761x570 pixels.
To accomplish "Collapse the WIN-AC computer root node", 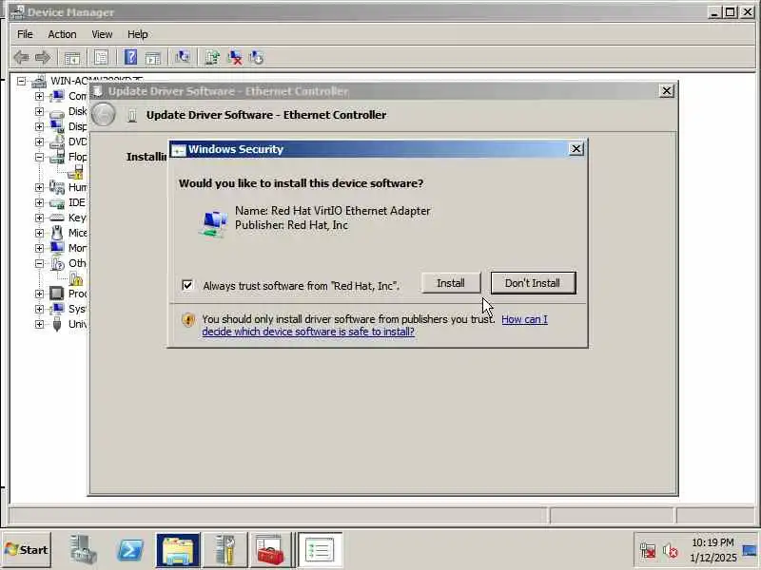I will point(21,81).
